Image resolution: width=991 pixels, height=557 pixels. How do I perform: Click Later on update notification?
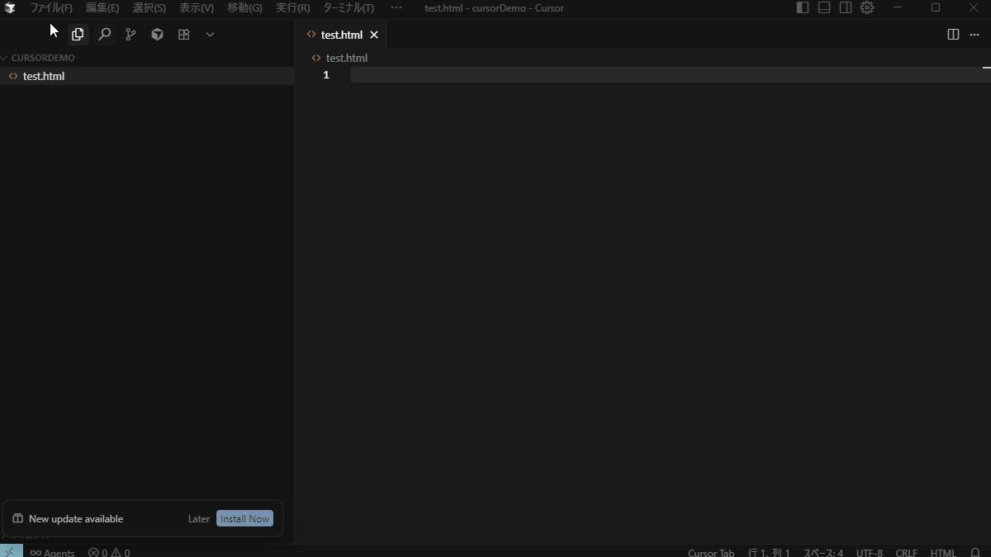point(199,519)
